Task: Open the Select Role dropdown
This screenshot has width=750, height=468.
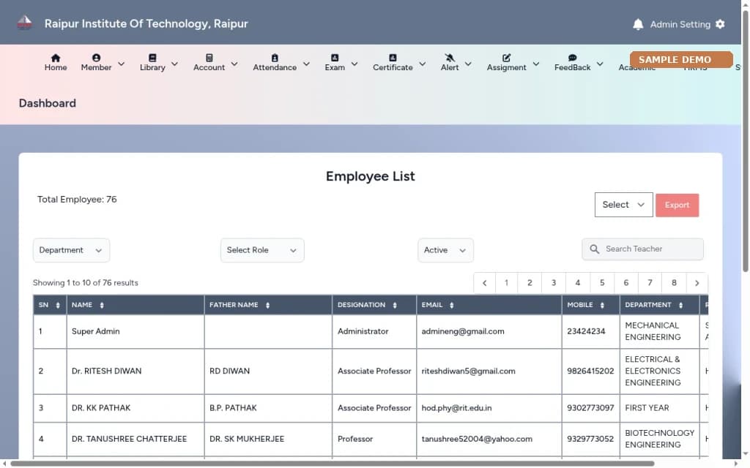Action: point(262,250)
